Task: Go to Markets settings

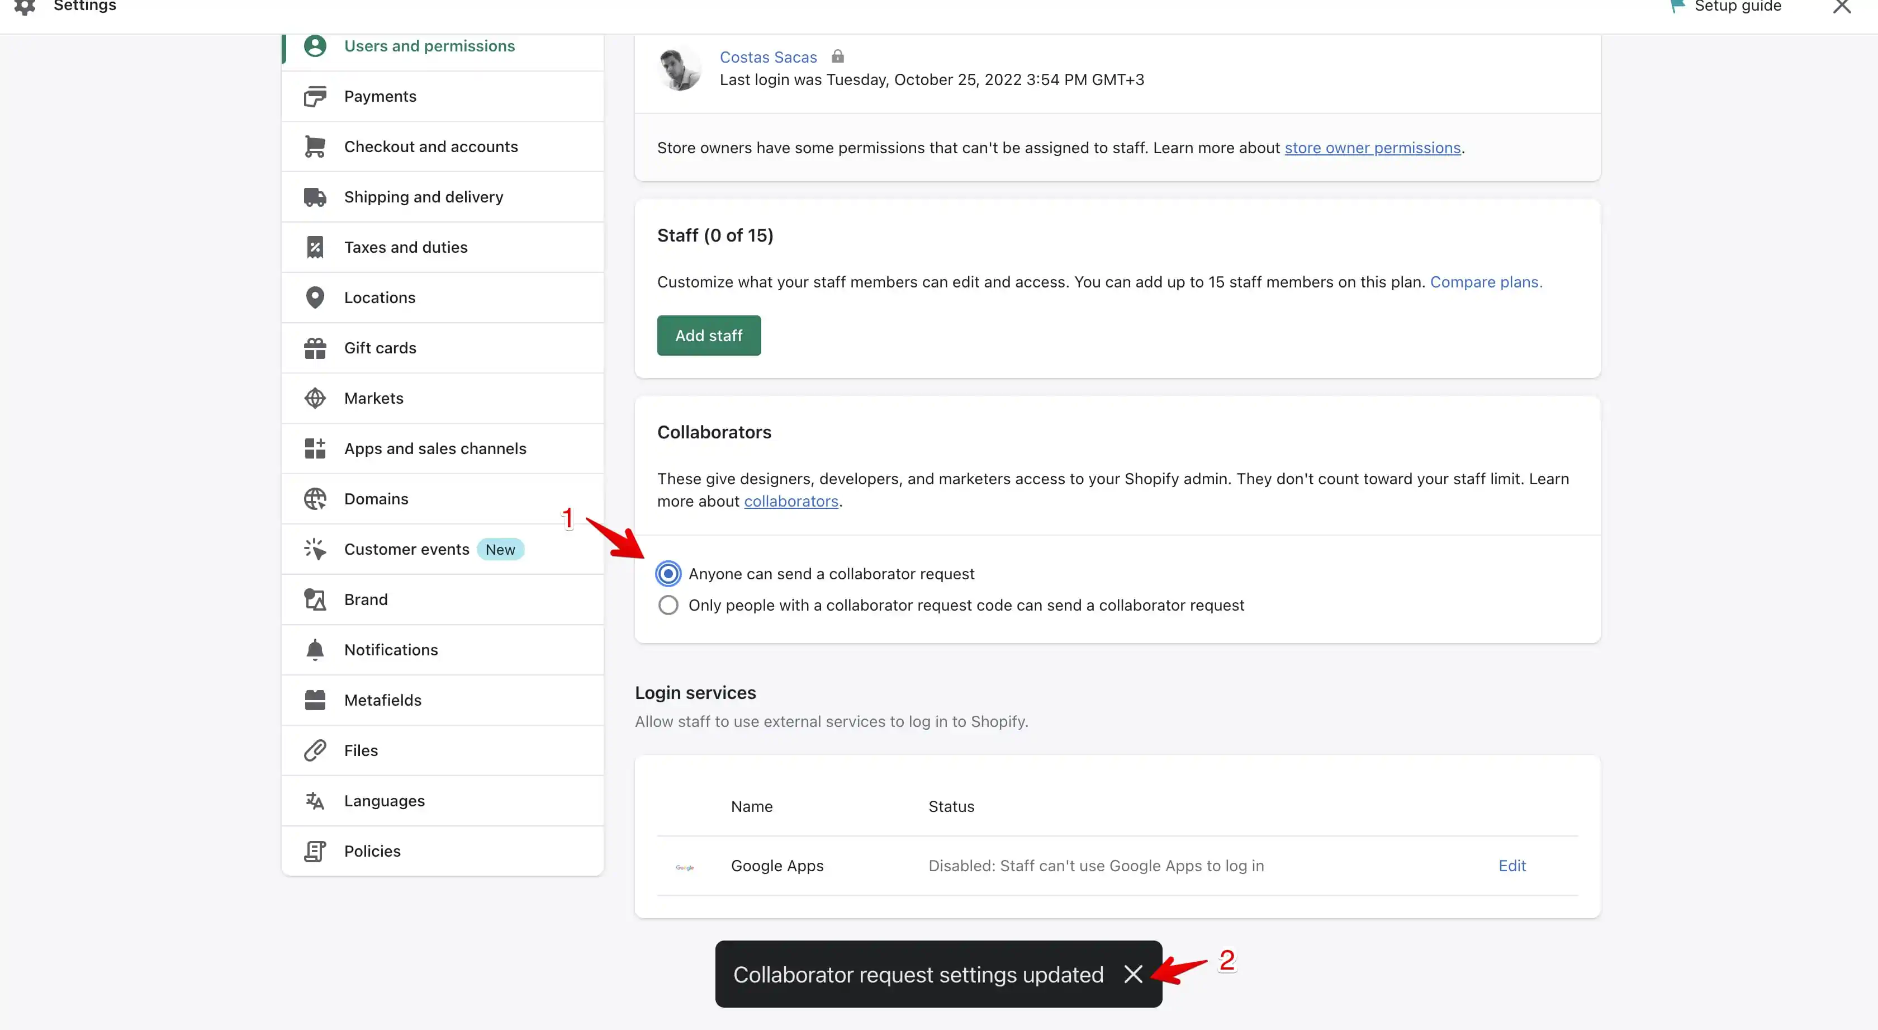Action: (443, 398)
